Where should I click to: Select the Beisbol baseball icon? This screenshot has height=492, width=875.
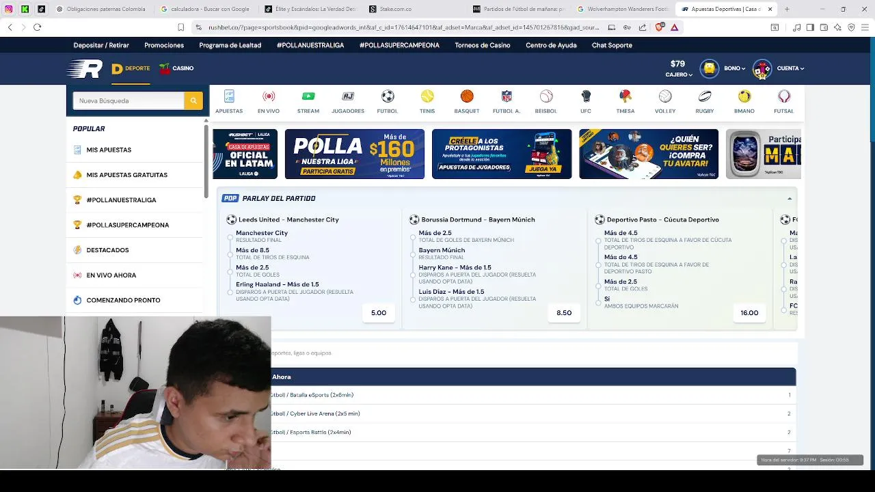546,96
